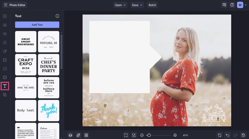Screen dimensions: 249x139
Task: Click the text template panel scrollbar
Action: pos(61,52)
